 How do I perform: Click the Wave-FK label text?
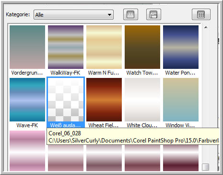click(x=27, y=125)
